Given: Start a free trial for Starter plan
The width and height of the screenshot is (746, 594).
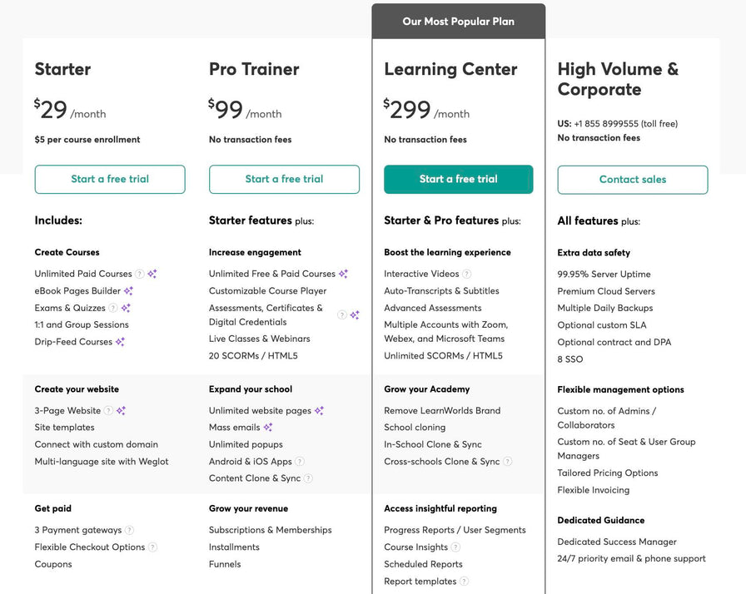Looking at the screenshot, I should point(110,179).
